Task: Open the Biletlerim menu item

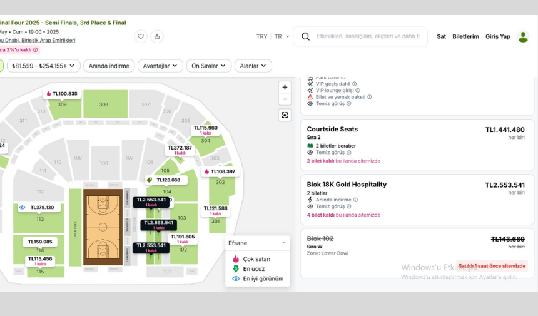Action: (x=465, y=36)
